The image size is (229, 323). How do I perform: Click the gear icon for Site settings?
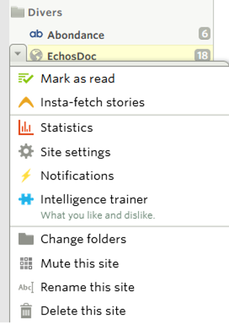point(26,151)
